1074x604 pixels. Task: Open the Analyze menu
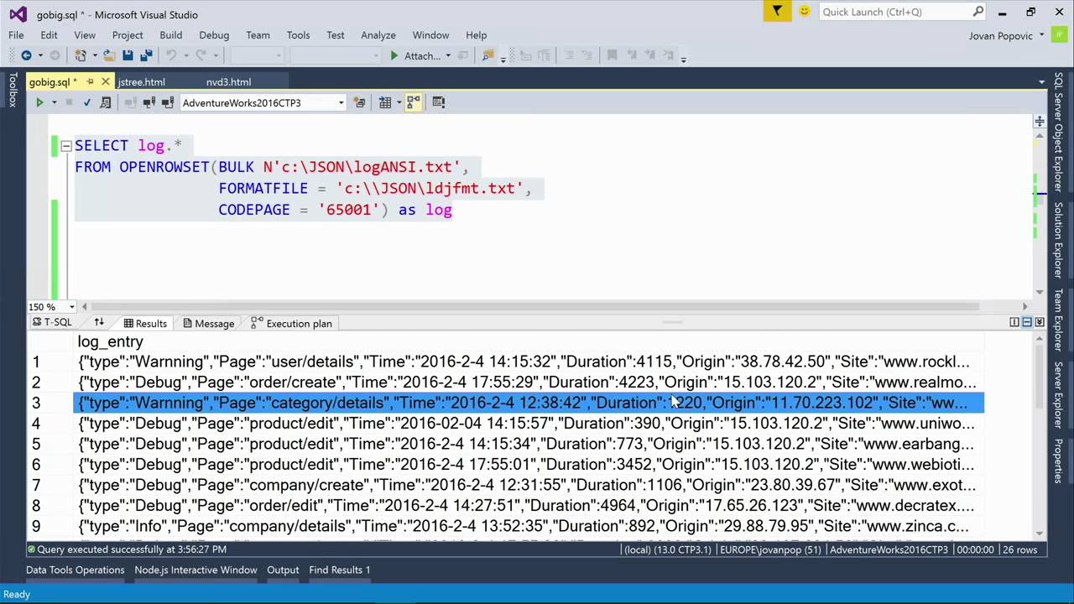coord(378,35)
